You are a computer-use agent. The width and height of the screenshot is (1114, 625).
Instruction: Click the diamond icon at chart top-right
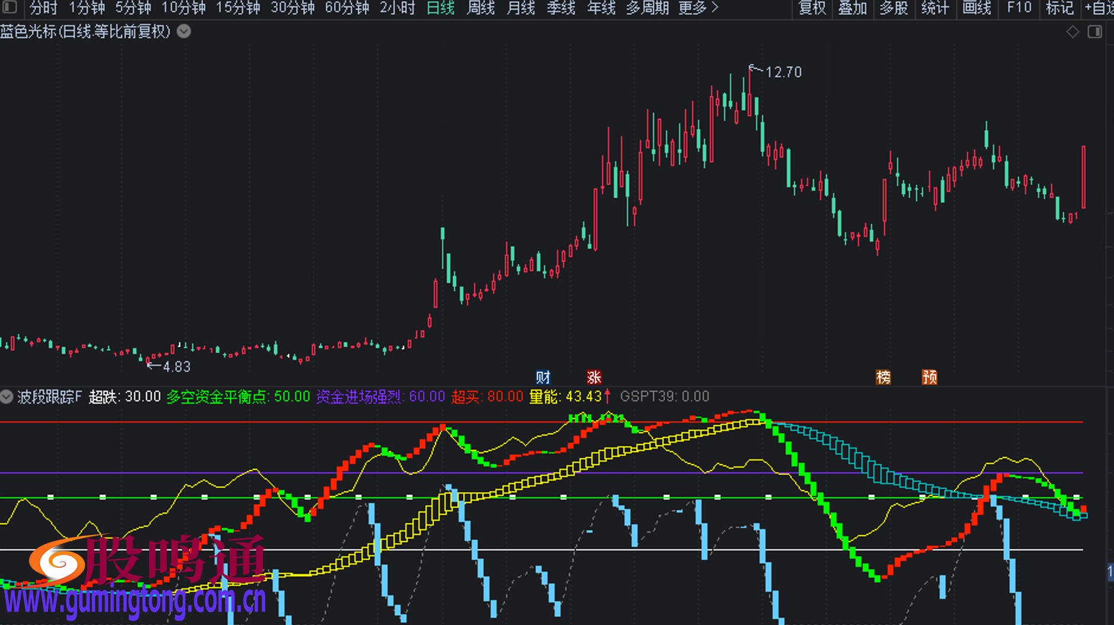pos(1073,32)
